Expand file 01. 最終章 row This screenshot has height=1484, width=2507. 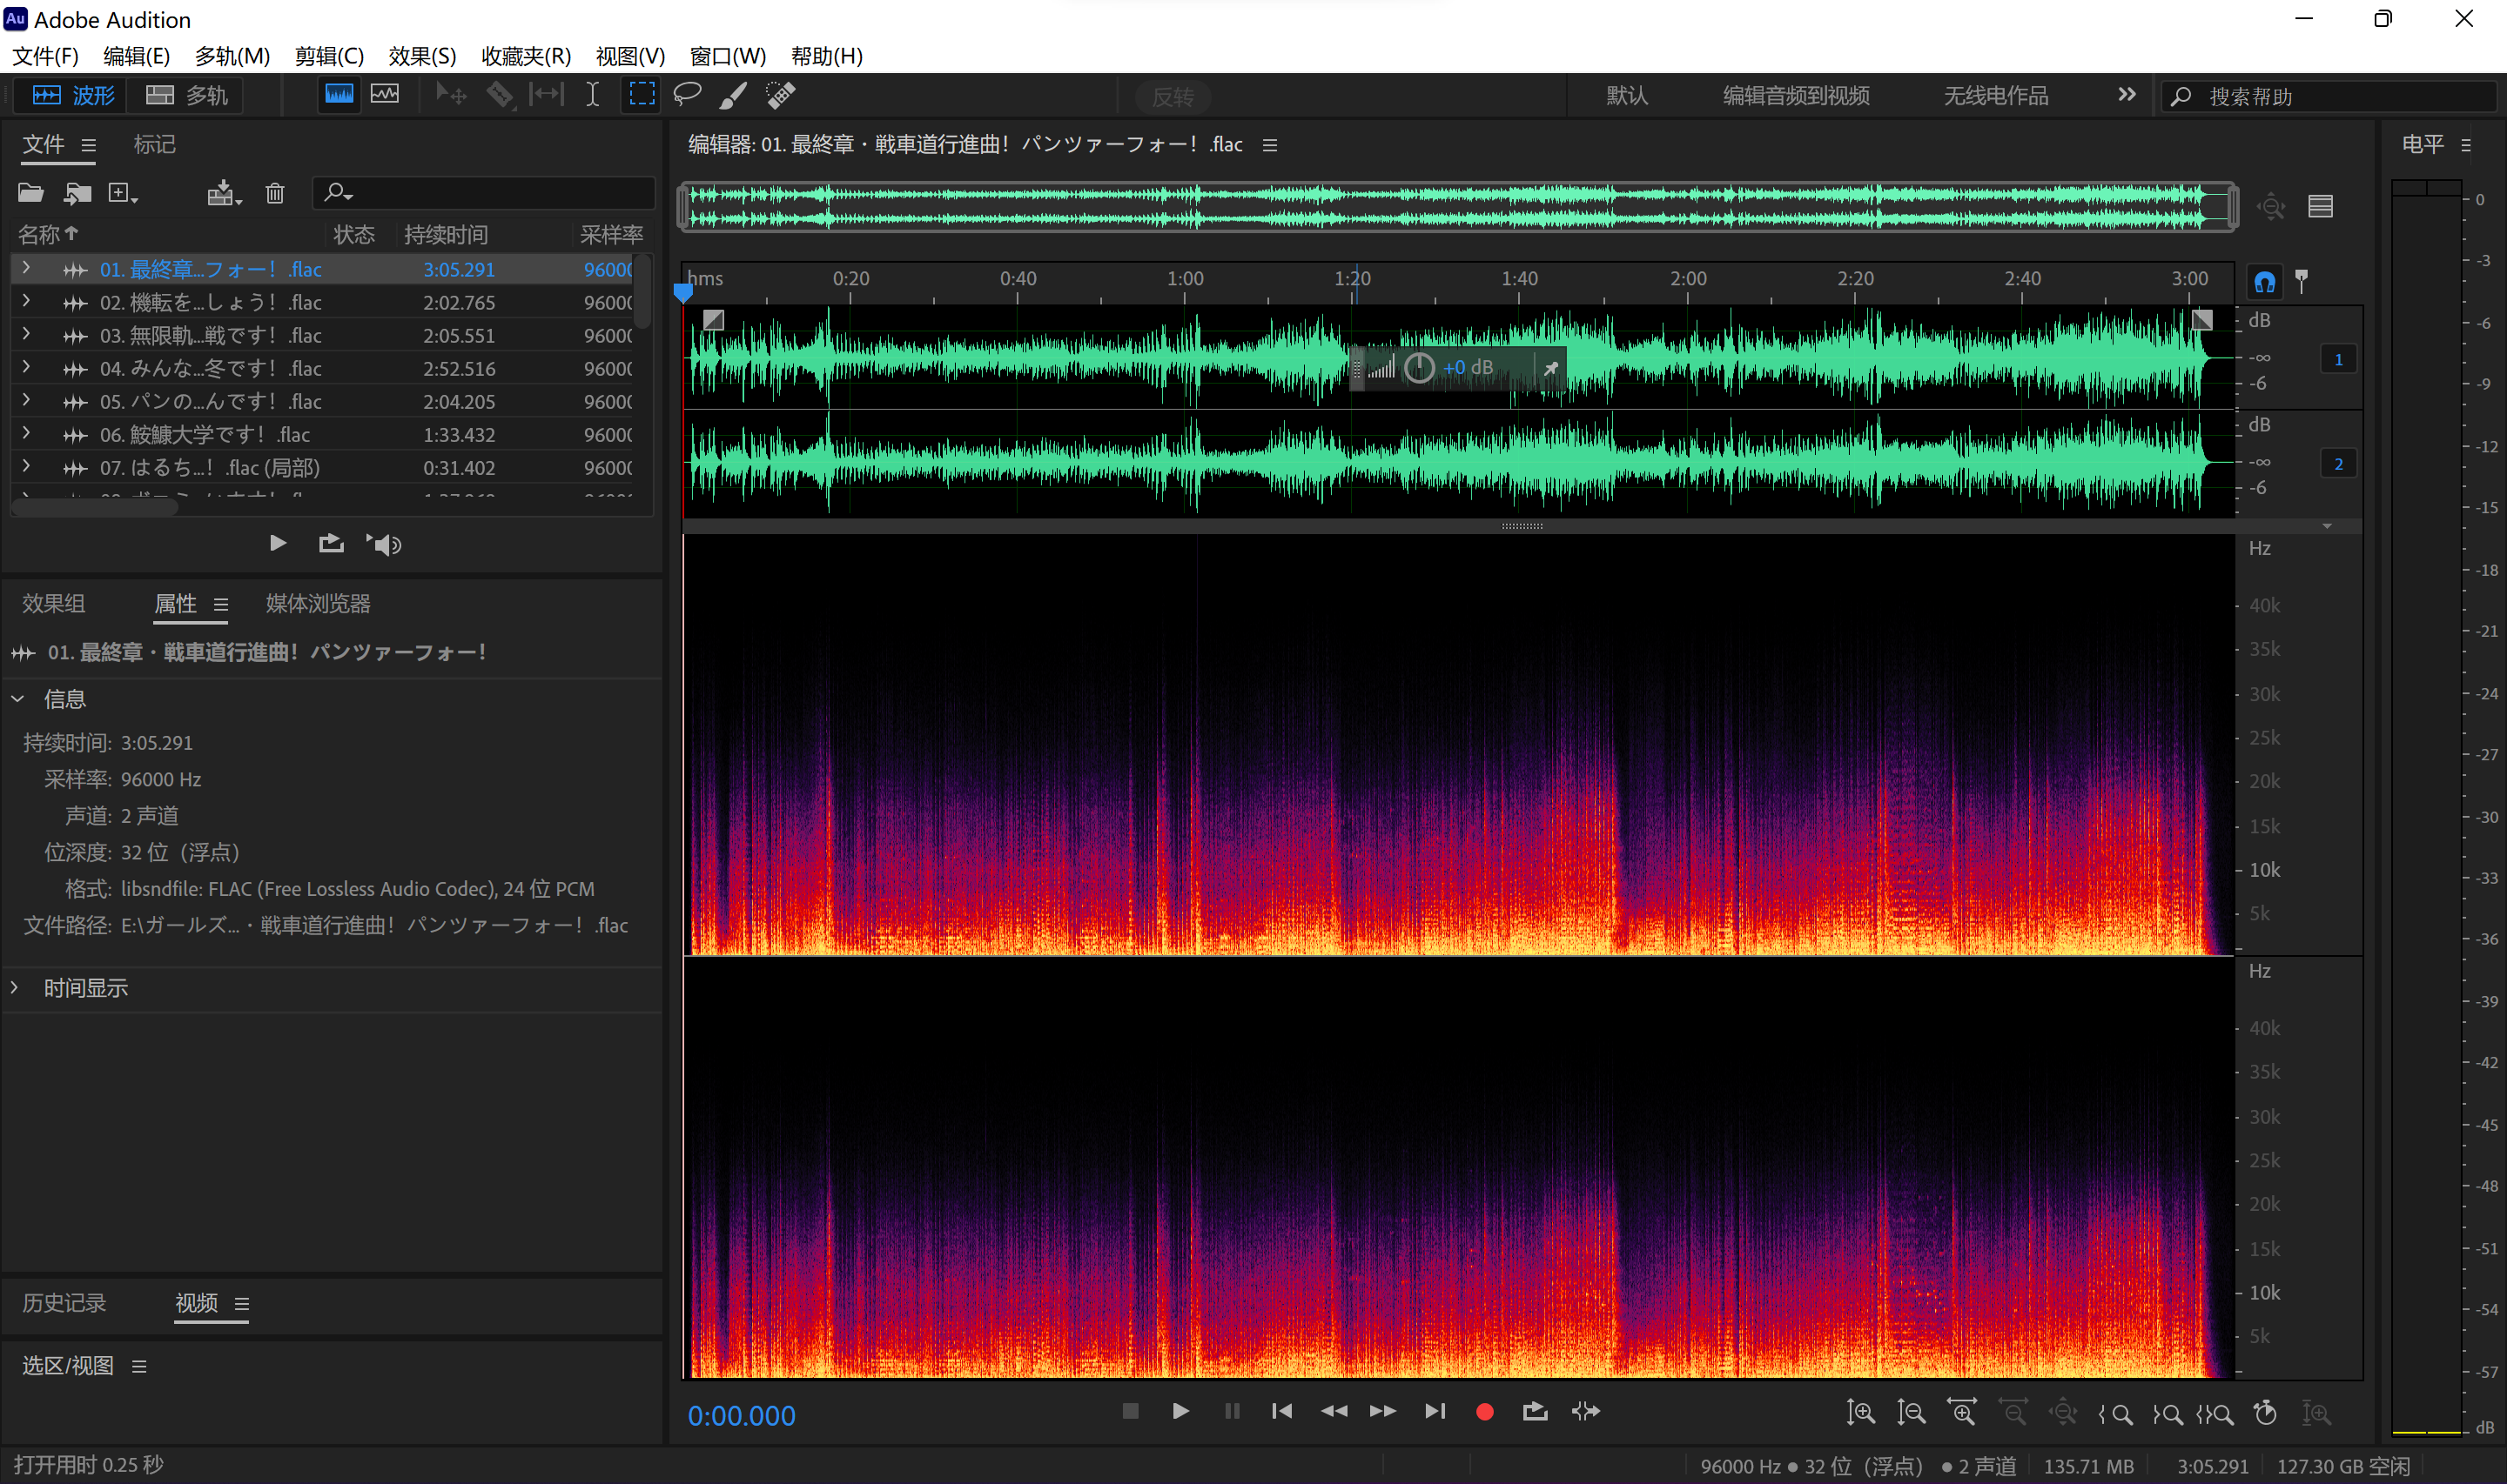pos(26,268)
